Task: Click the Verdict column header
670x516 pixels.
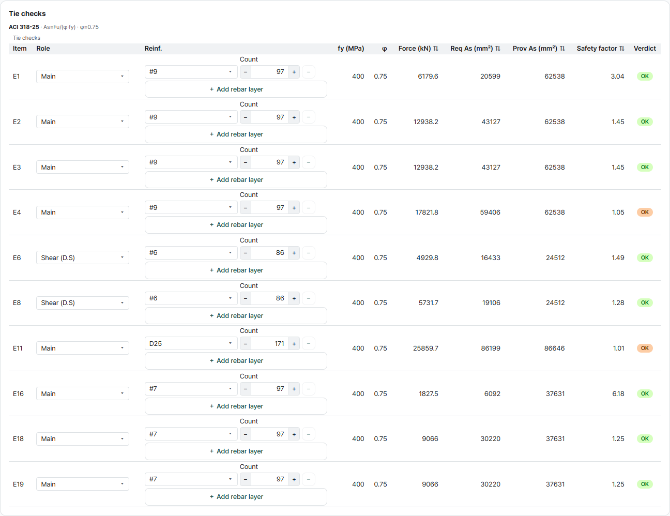Action: coord(645,49)
